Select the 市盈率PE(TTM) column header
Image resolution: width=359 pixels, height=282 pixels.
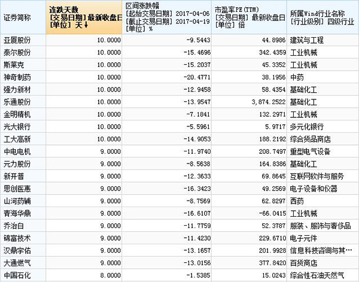point(249,17)
